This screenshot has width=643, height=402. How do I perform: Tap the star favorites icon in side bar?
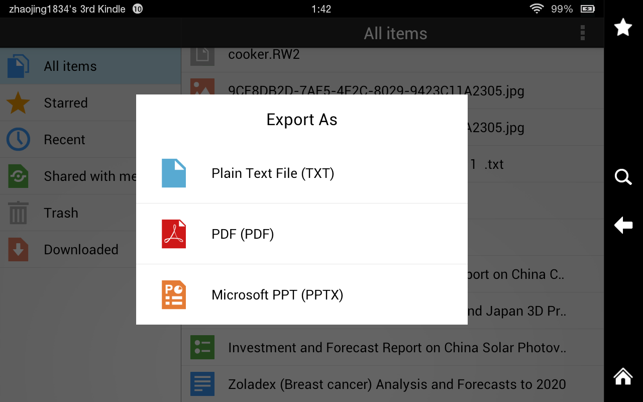pos(623,27)
